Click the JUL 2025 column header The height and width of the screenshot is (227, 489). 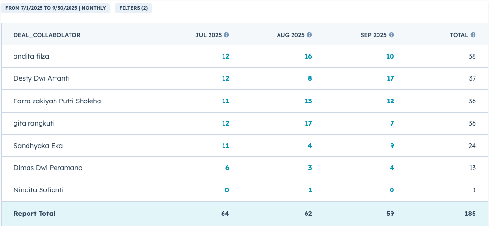(x=209, y=35)
